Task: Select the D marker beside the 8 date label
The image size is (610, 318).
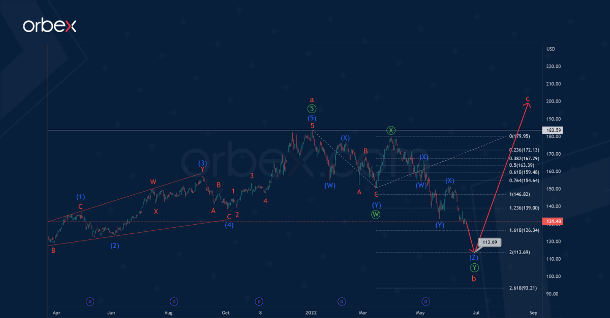Action: (259, 301)
